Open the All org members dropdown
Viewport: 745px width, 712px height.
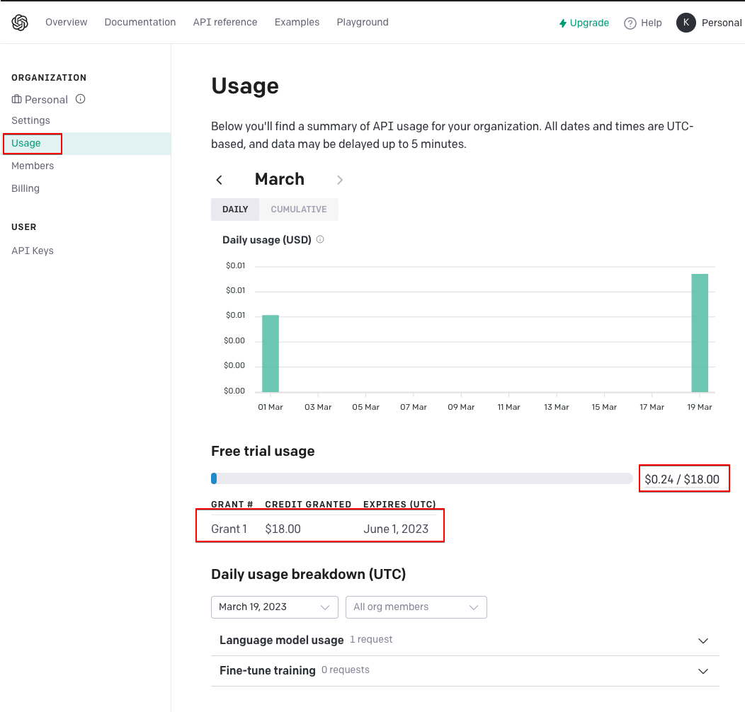(416, 607)
